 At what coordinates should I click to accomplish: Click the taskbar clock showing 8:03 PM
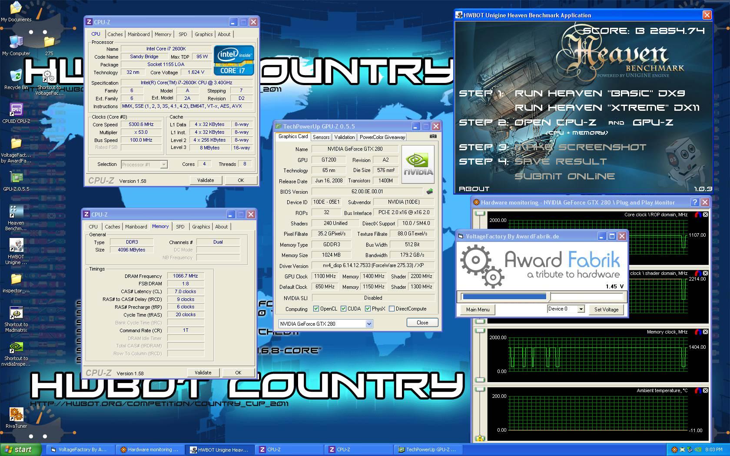pos(713,449)
